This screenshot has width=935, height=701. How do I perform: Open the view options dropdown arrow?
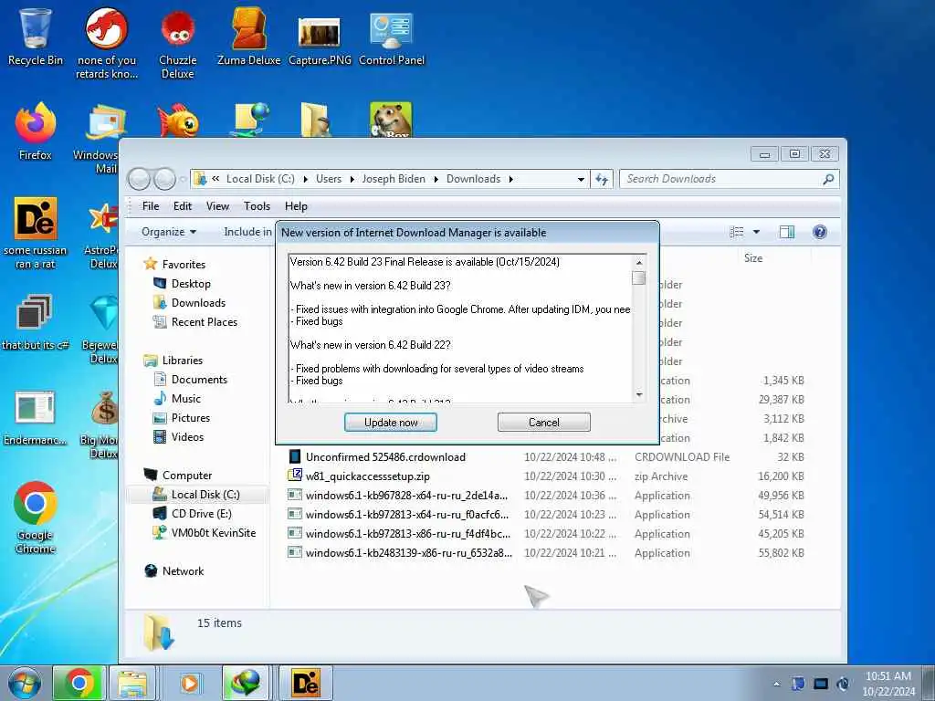[756, 232]
